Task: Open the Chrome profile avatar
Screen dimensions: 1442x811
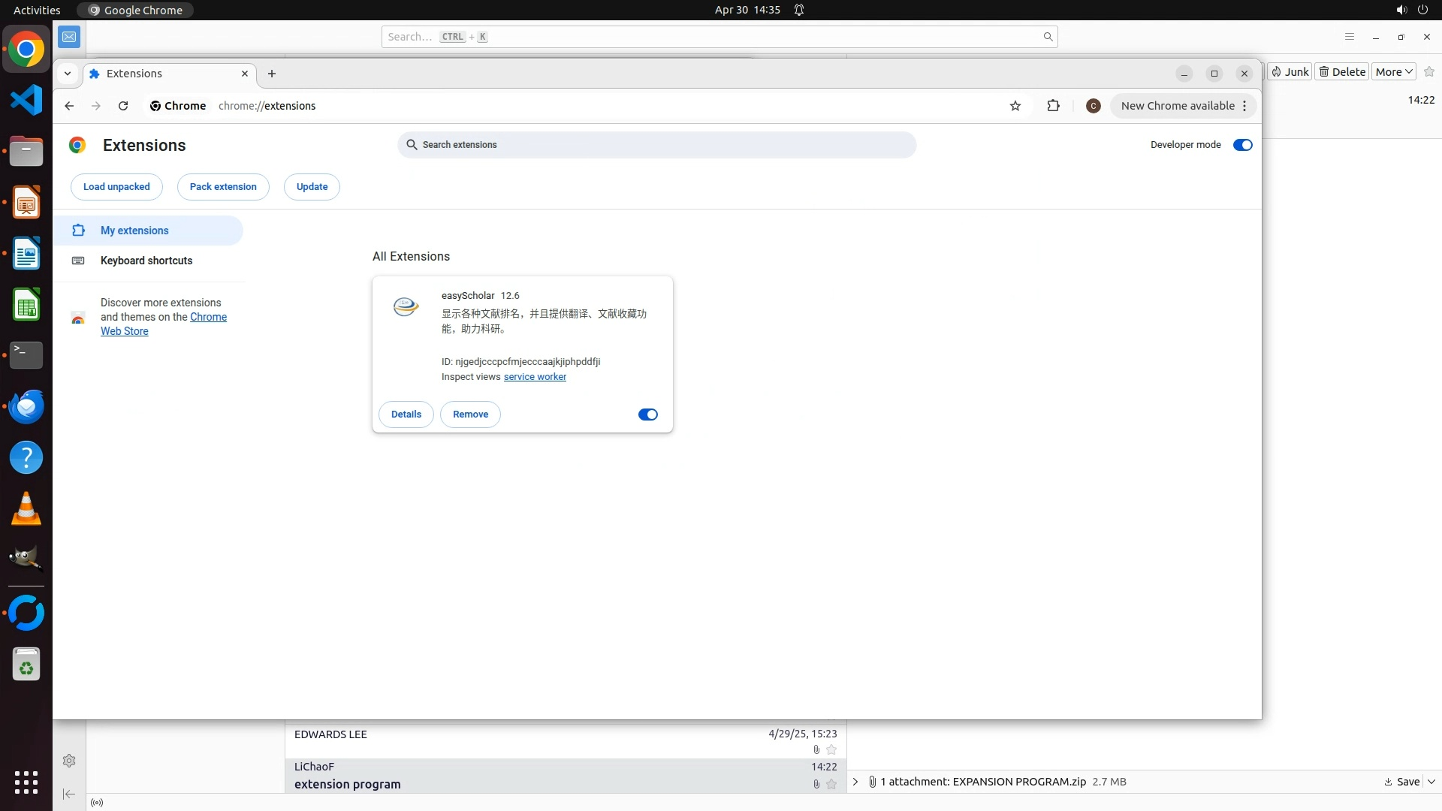Action: pyautogui.click(x=1093, y=106)
